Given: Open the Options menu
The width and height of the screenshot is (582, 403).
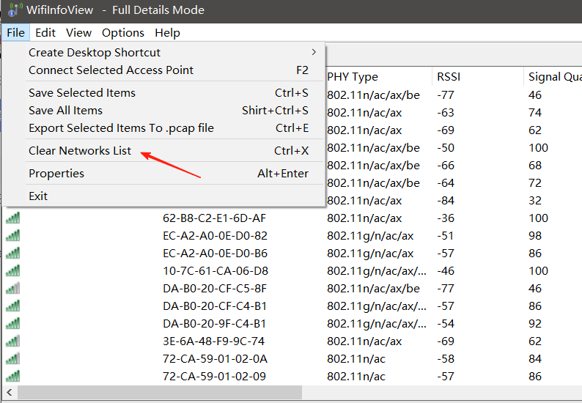Looking at the screenshot, I should coord(123,33).
